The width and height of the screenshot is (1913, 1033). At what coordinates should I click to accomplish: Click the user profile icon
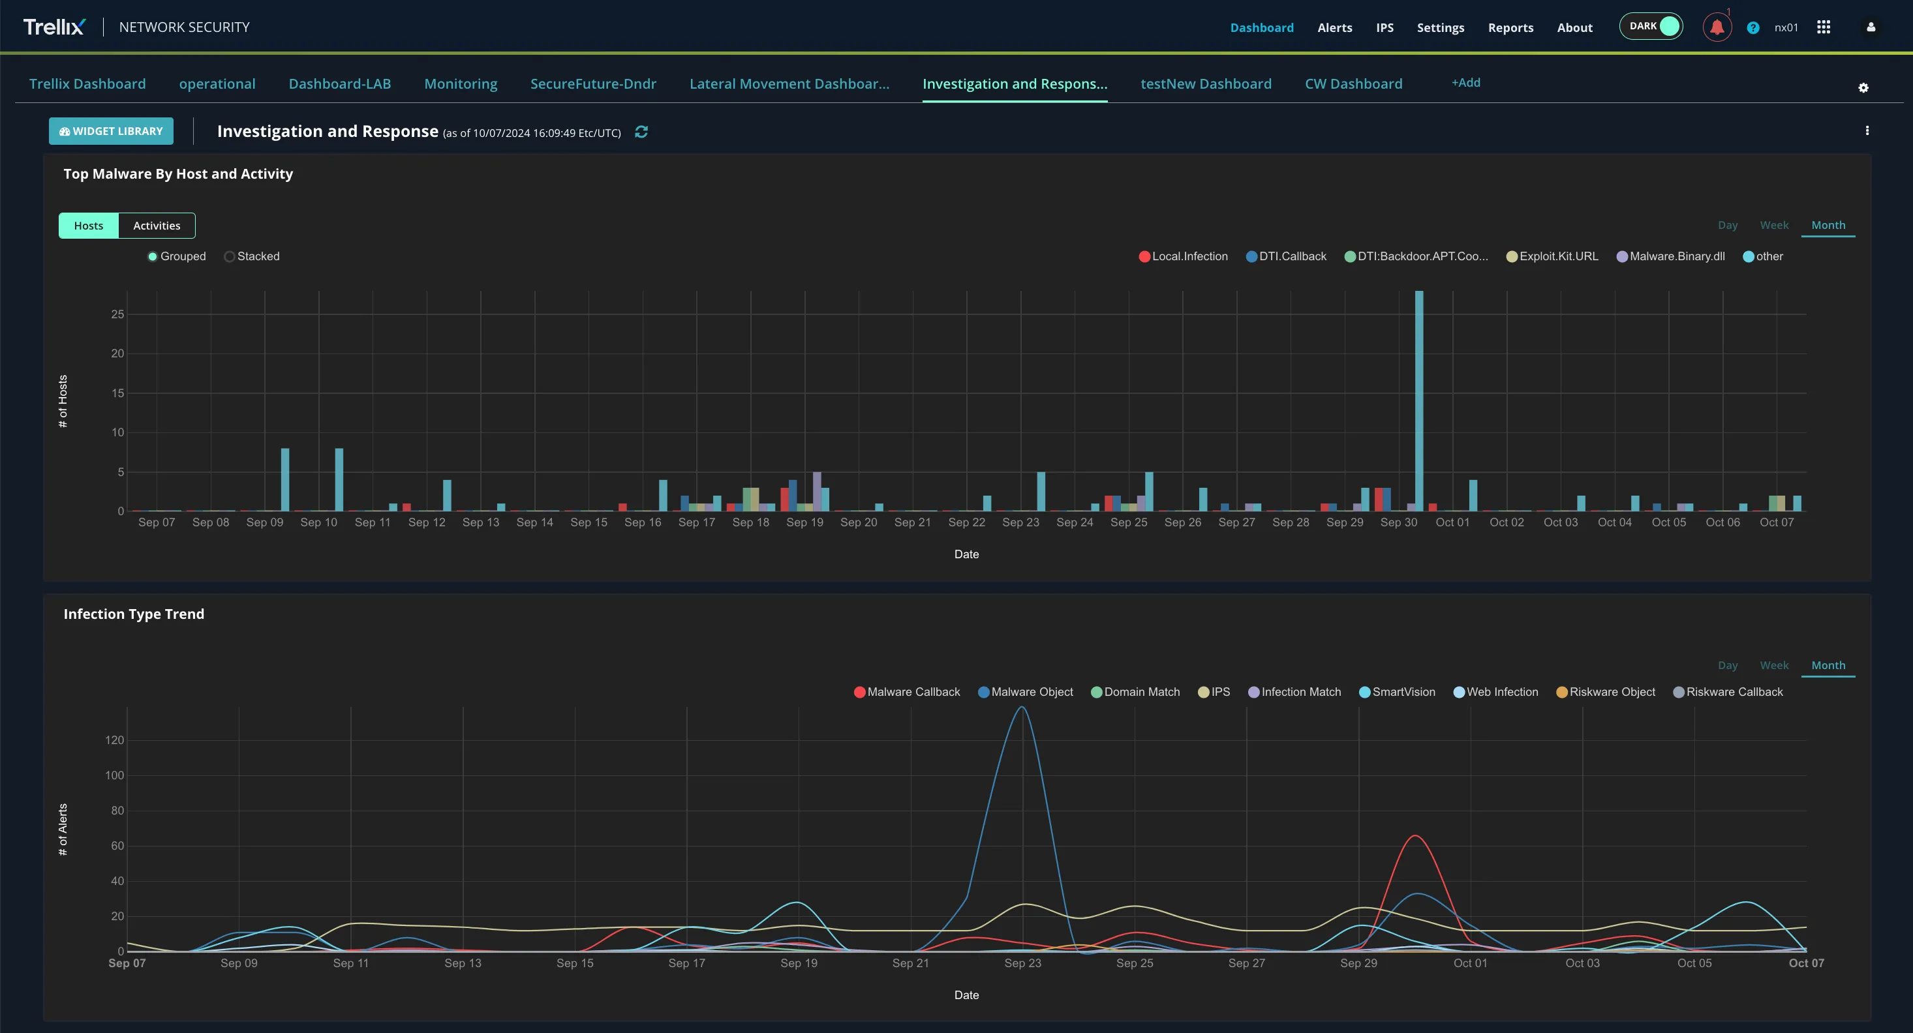[1871, 27]
